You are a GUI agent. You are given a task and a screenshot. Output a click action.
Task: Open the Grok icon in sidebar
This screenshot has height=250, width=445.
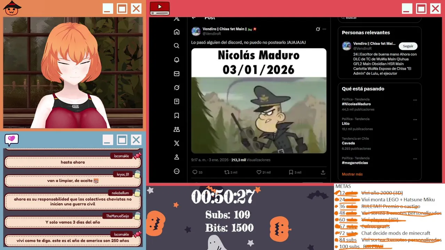tap(177, 87)
